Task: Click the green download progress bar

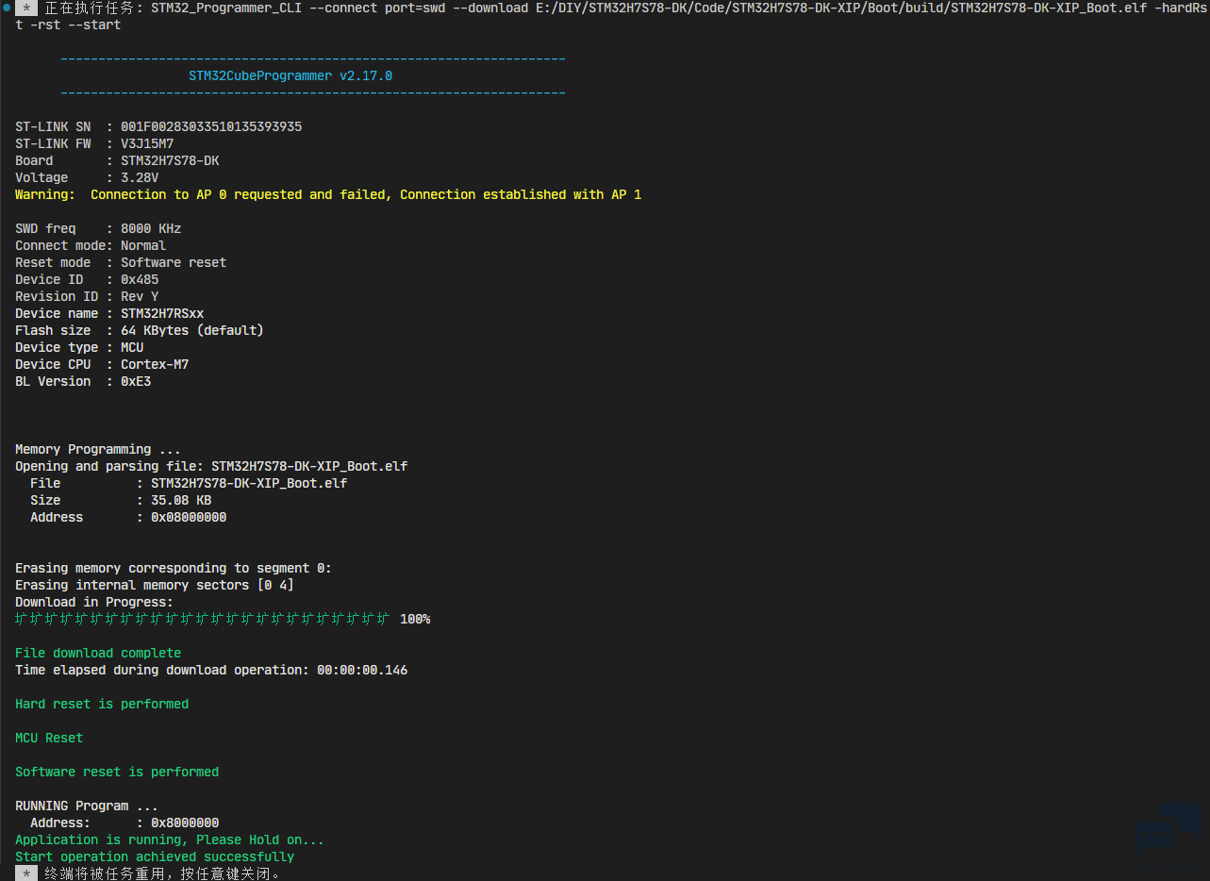Action: point(202,619)
